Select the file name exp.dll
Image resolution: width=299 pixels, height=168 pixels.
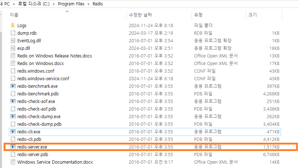(24, 48)
